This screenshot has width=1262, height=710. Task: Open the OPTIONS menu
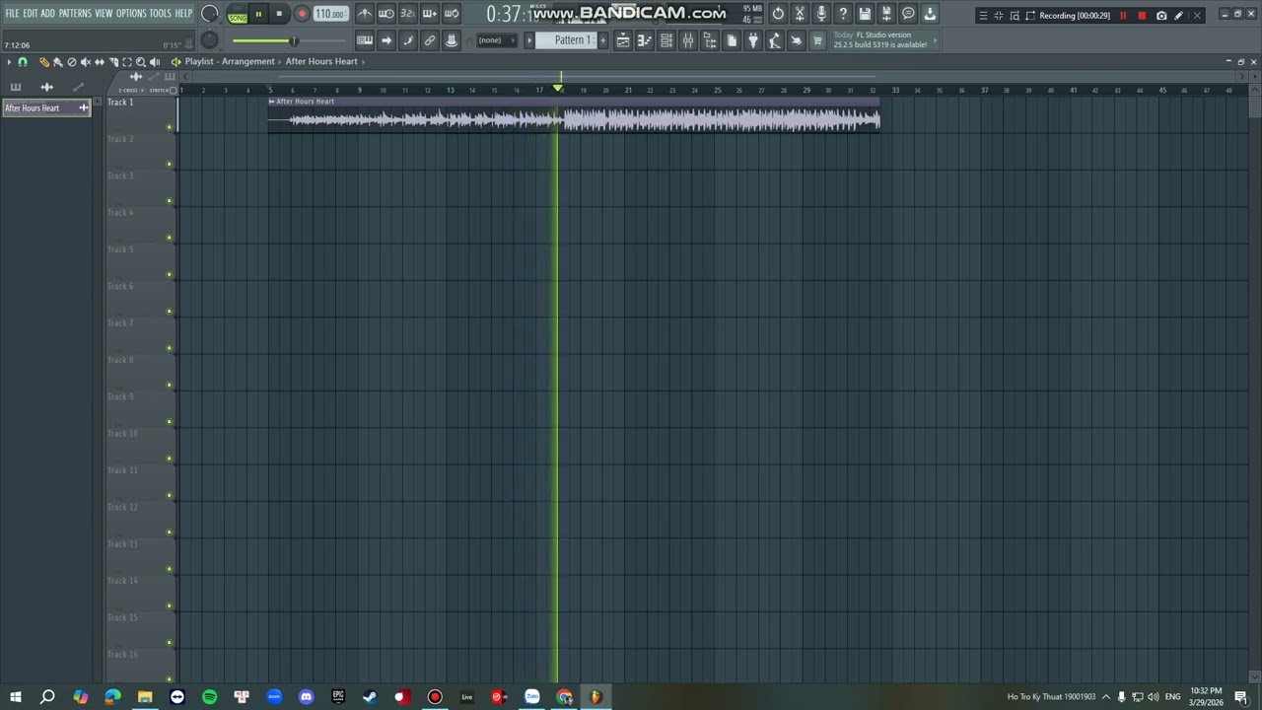[x=131, y=13]
